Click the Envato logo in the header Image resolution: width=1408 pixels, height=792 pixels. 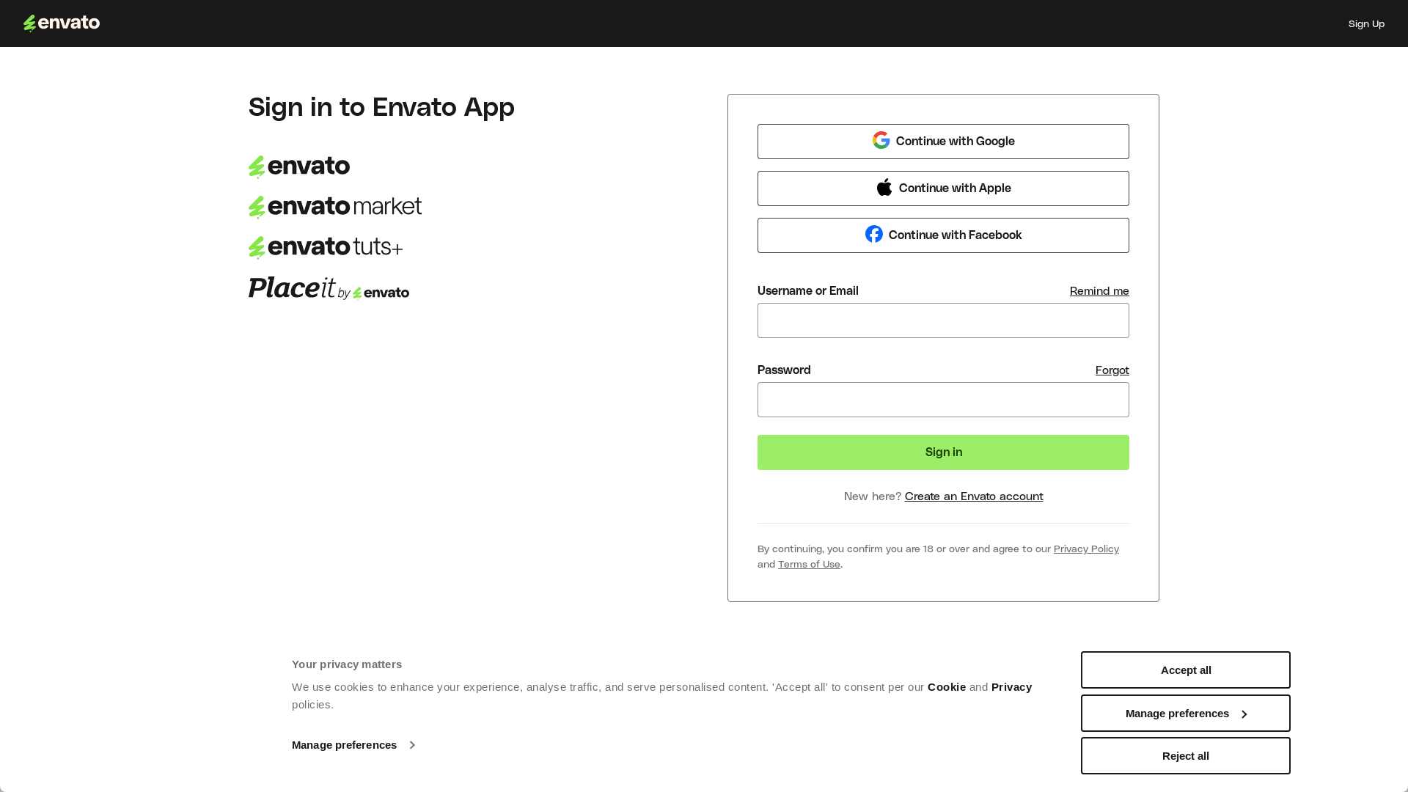coord(62,23)
